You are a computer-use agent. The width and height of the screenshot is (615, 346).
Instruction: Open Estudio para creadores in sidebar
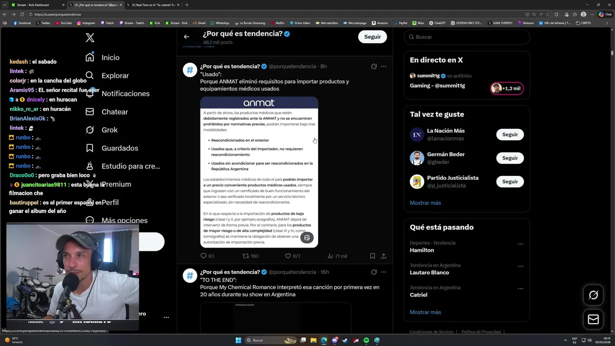pos(123,166)
